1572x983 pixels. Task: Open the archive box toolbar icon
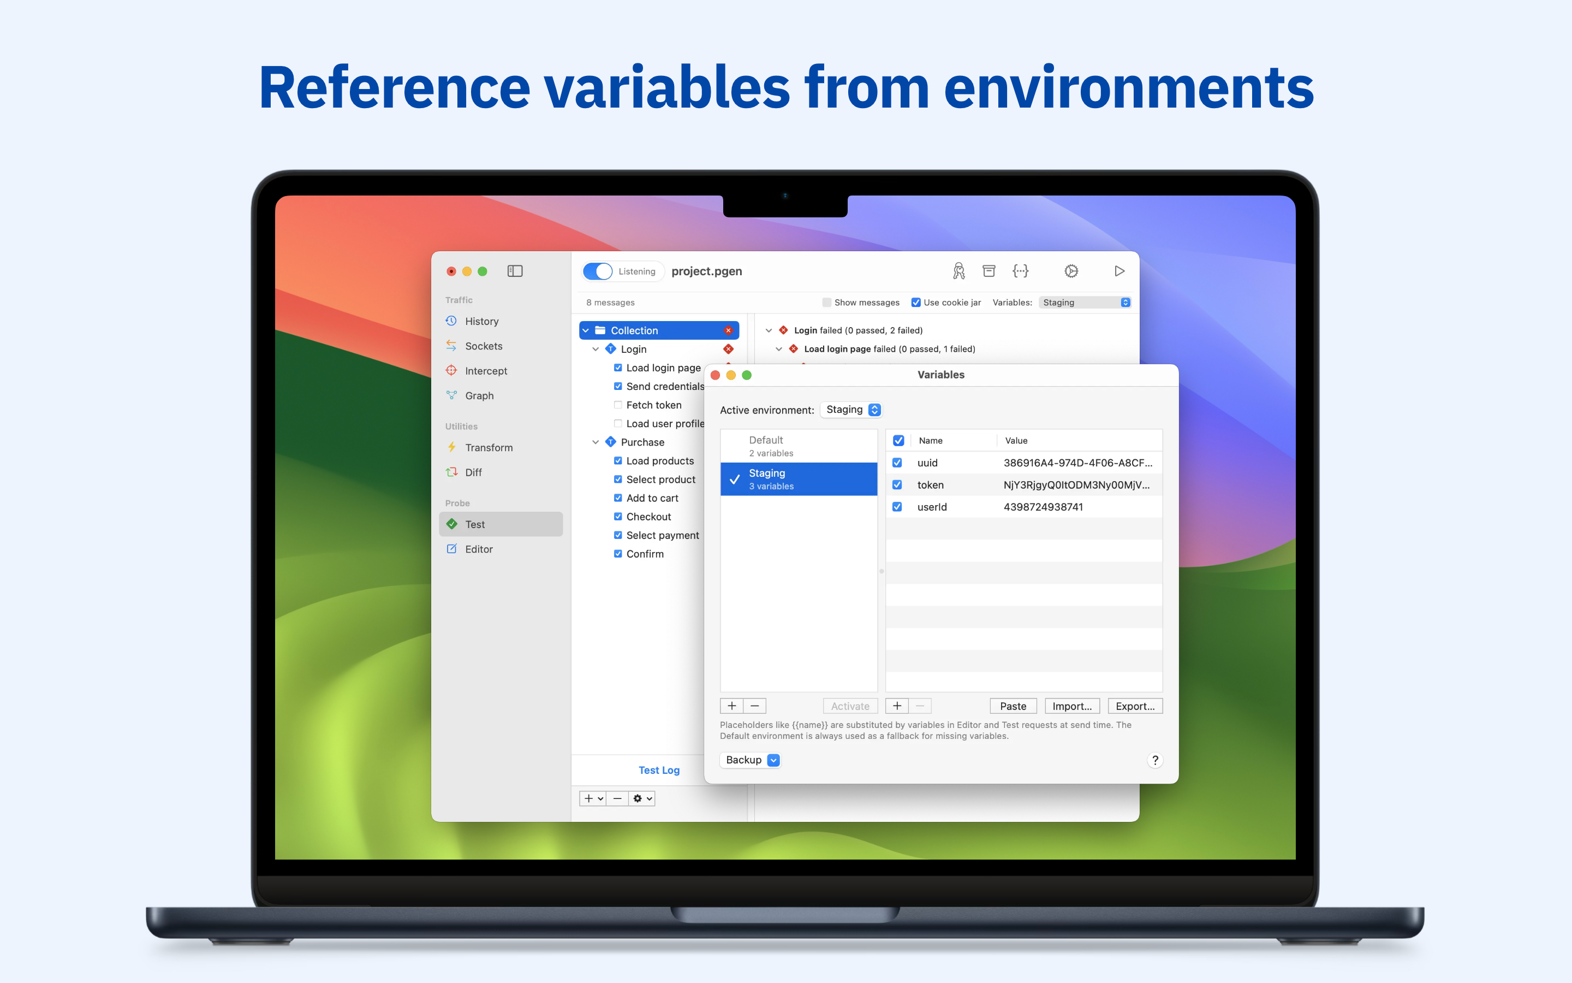coord(989,271)
